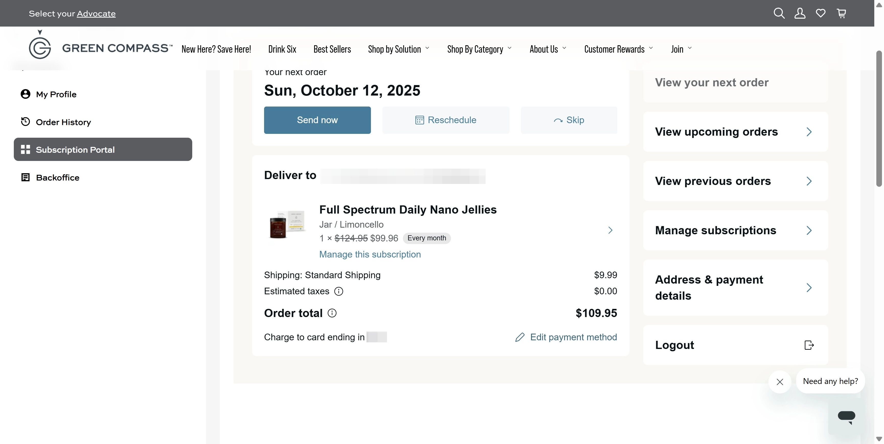Screen dimensions: 884x444
Task: Dismiss the 'Need any help?' popup
Action: coord(780,382)
